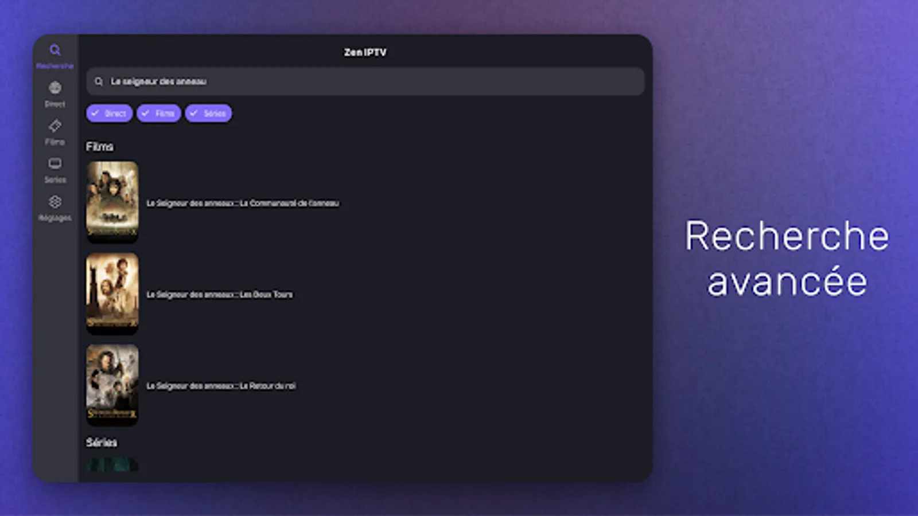The height and width of the screenshot is (516, 918).
Task: Open the Réglages gear icon in the sidebar
Action: pos(55,202)
